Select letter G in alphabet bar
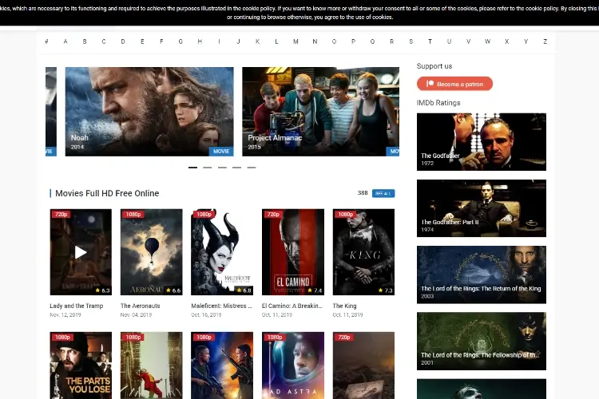The width and height of the screenshot is (599, 399). (x=180, y=41)
